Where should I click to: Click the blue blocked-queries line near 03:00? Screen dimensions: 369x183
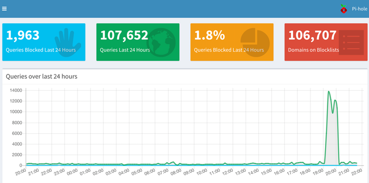(116, 165)
